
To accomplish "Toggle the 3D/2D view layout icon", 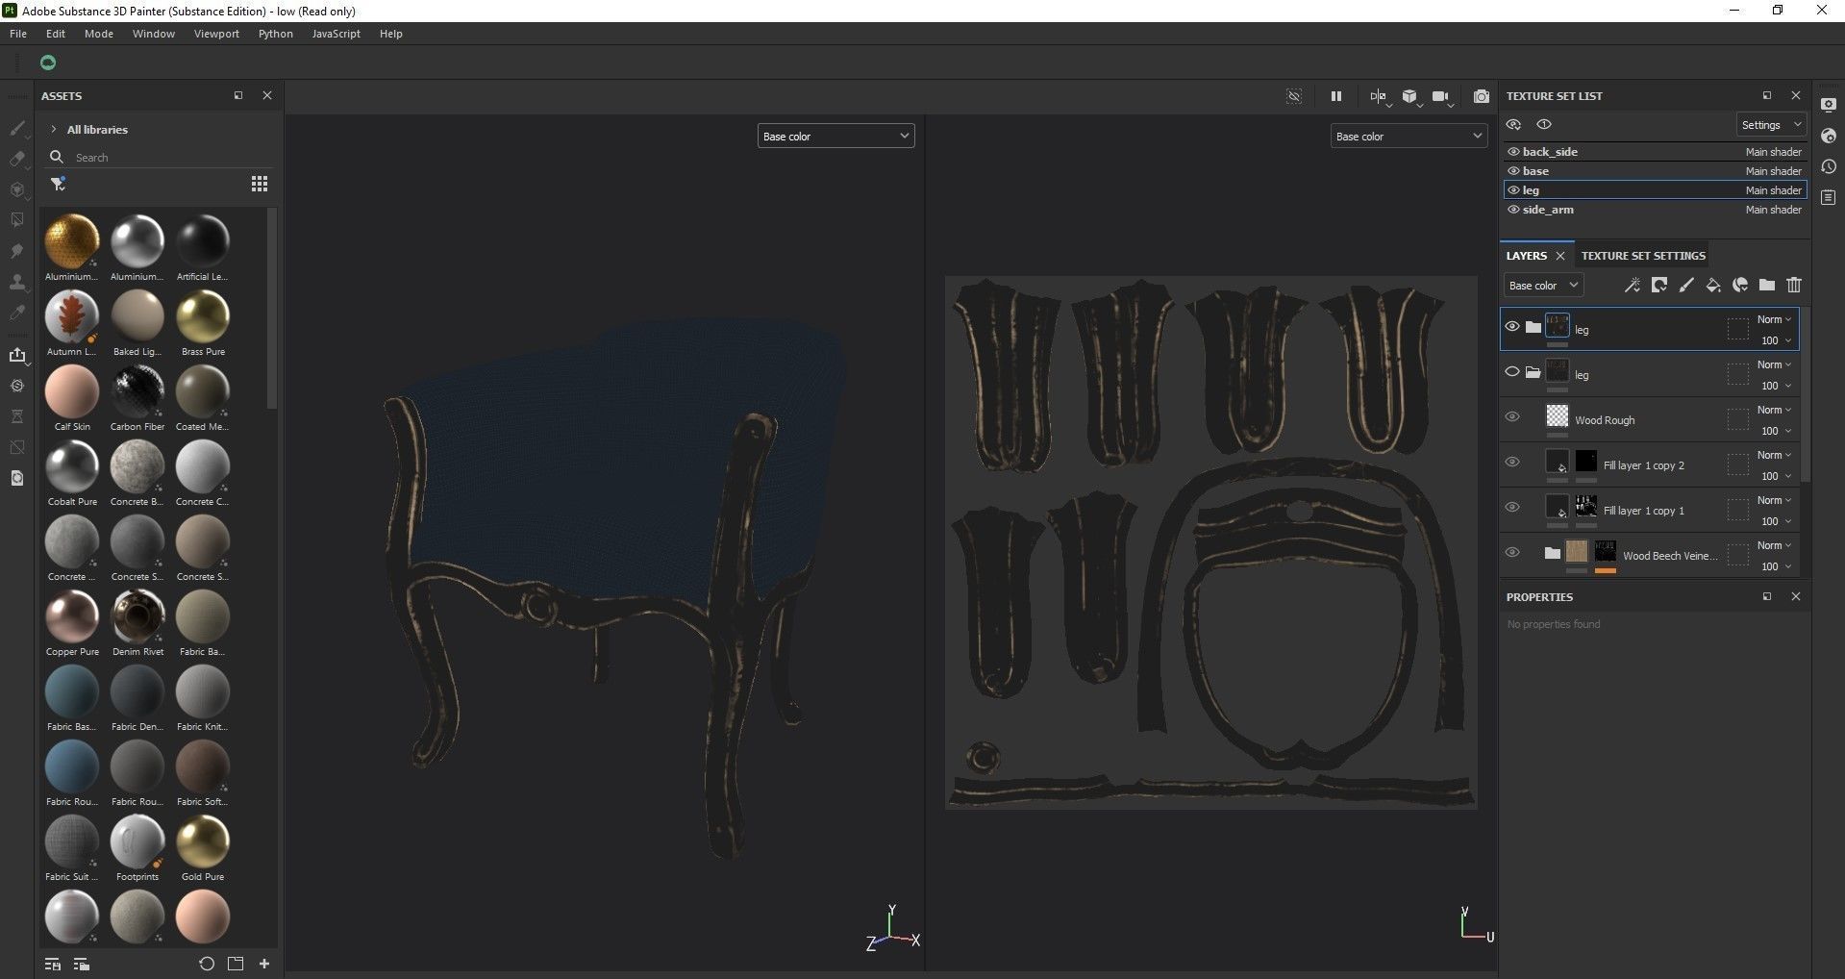I will (1379, 96).
